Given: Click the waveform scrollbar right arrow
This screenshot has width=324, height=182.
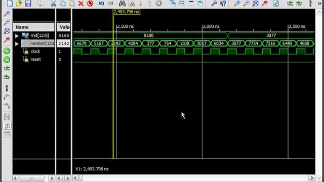Looking at the screenshot, I should tap(312, 177).
